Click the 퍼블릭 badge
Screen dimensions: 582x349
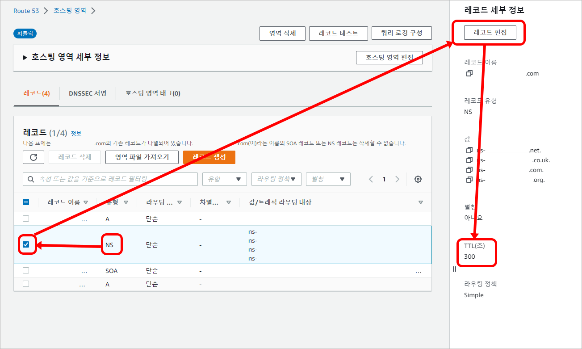pyautogui.click(x=25, y=33)
